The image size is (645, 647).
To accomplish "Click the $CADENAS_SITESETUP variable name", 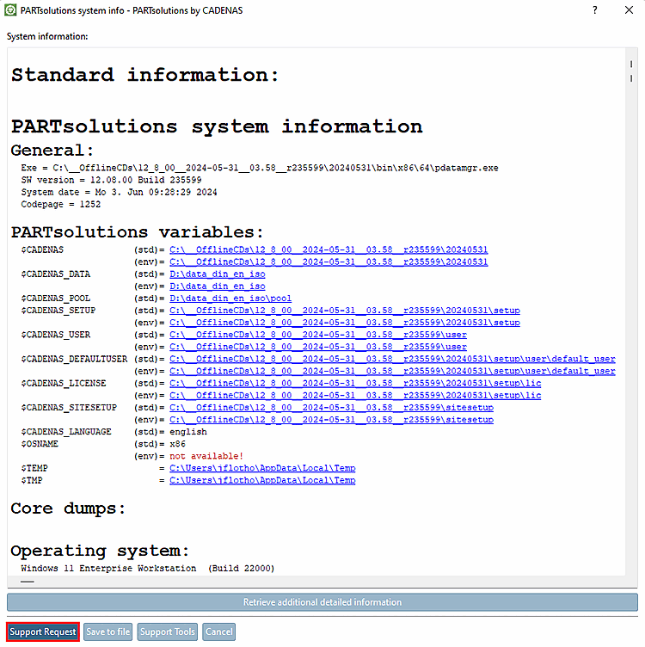I will [x=69, y=408].
